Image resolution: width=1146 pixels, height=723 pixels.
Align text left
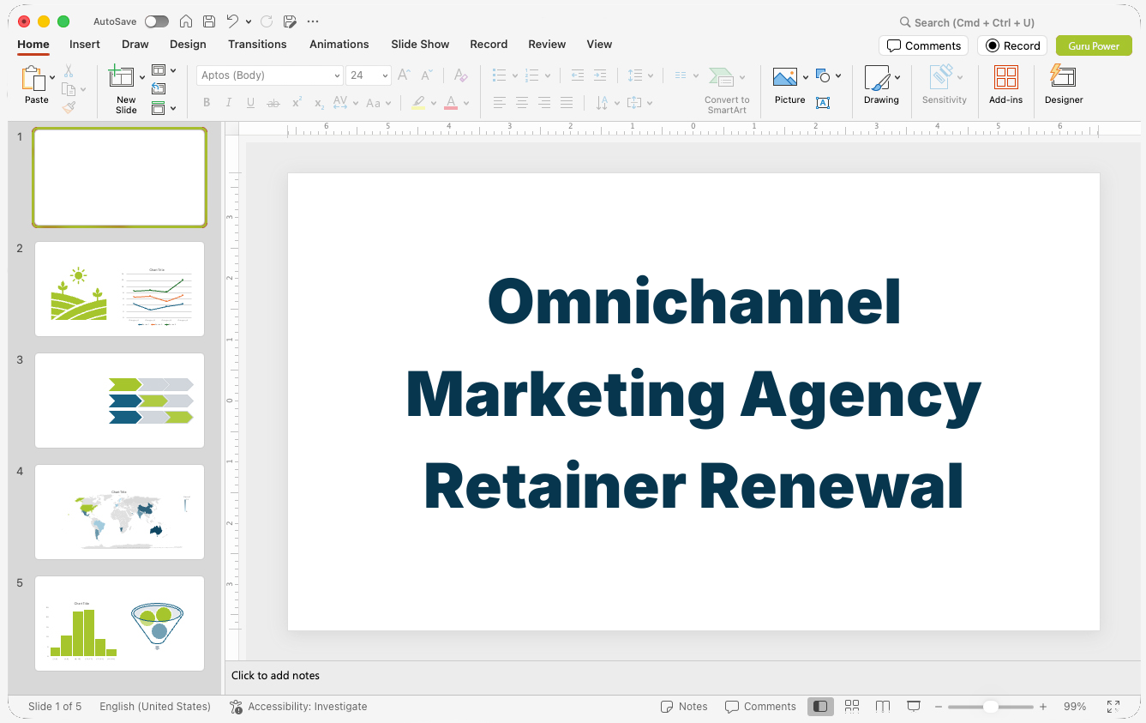pos(500,103)
